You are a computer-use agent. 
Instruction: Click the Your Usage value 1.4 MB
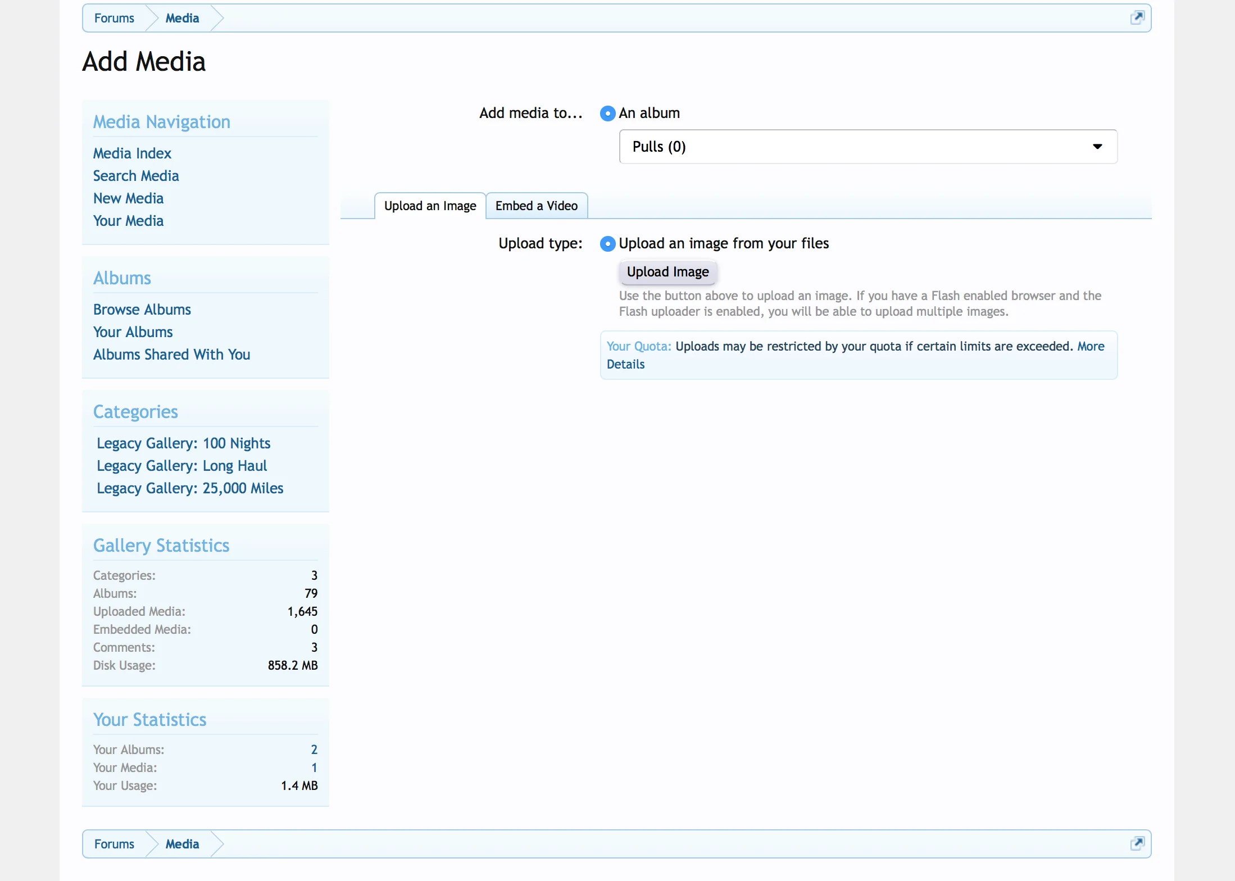pyautogui.click(x=299, y=785)
